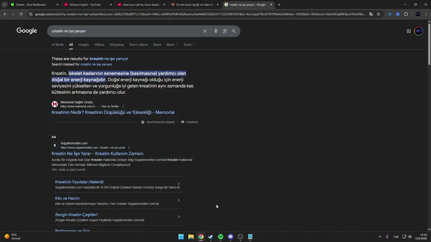The height and width of the screenshot is (242, 431).
Task: Switch to AI Mode tab
Action: pyautogui.click(x=58, y=45)
